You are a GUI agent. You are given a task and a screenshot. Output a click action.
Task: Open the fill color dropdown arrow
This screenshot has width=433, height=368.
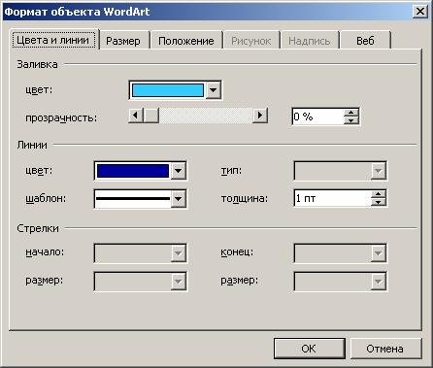(x=214, y=90)
